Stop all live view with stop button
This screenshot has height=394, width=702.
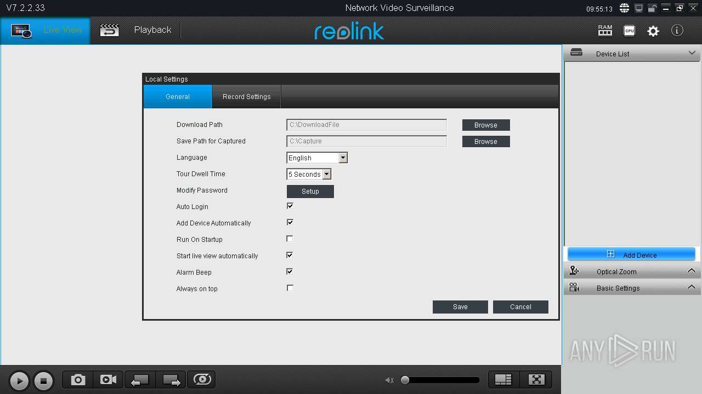43,380
